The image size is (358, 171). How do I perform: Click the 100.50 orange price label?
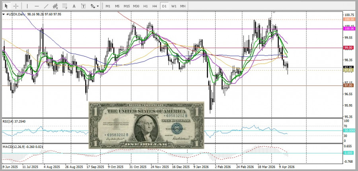348,19
